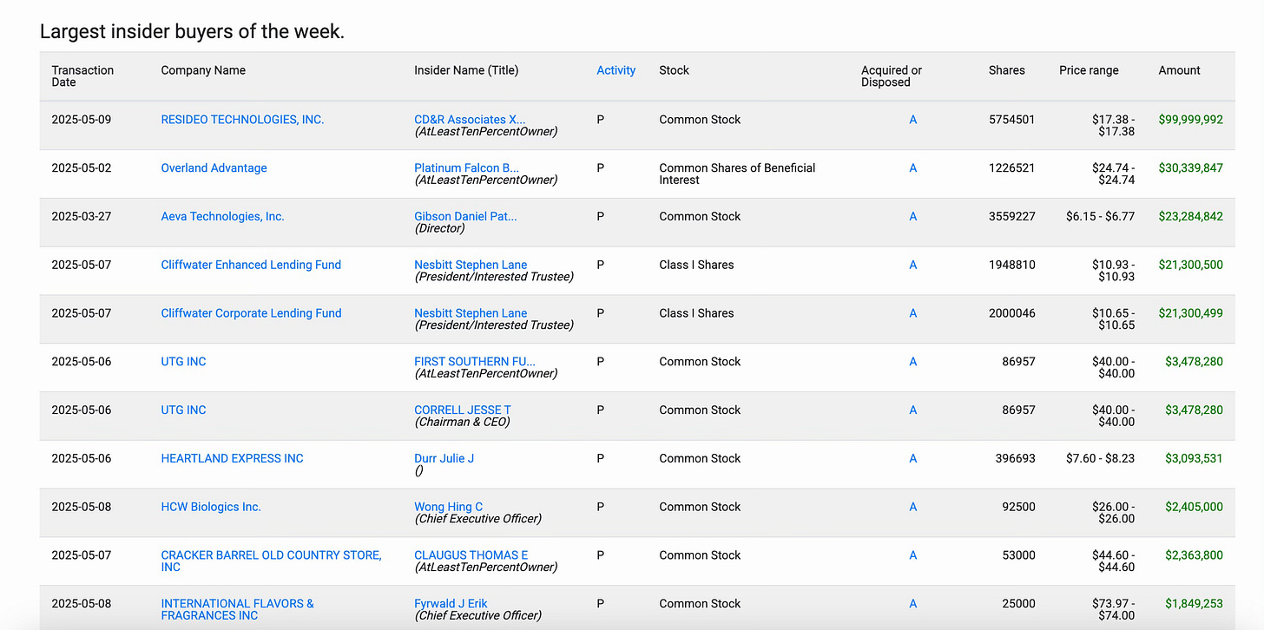Open insider CLAUGUS THOMAS E link
The height and width of the screenshot is (630, 1264).
pyautogui.click(x=471, y=555)
